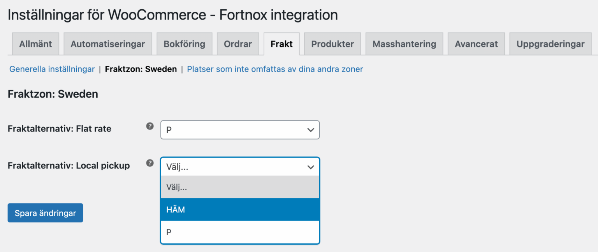The image size is (598, 252).
Task: Open the Generella inställningar link
Action: (52, 69)
